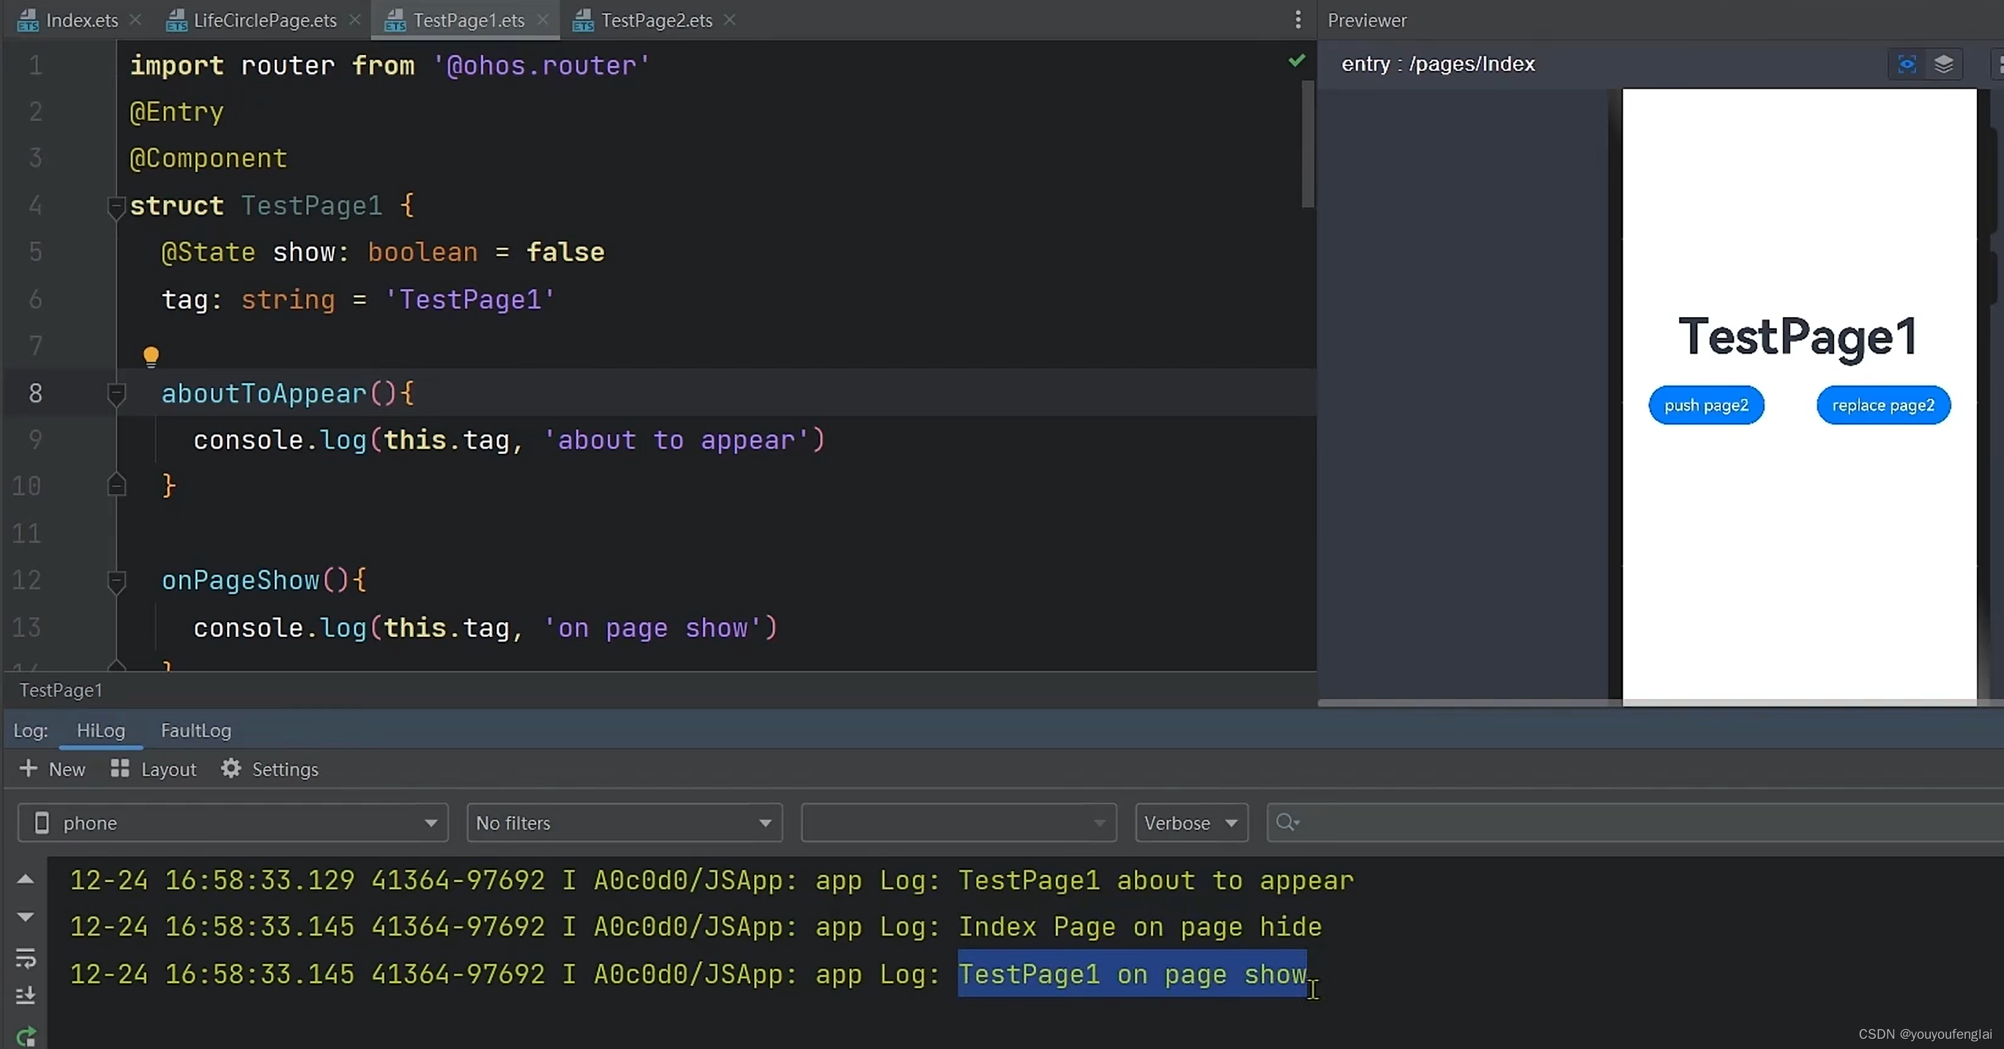Click the scroll-to-end icon in log panel
2004x1049 pixels.
click(x=25, y=996)
